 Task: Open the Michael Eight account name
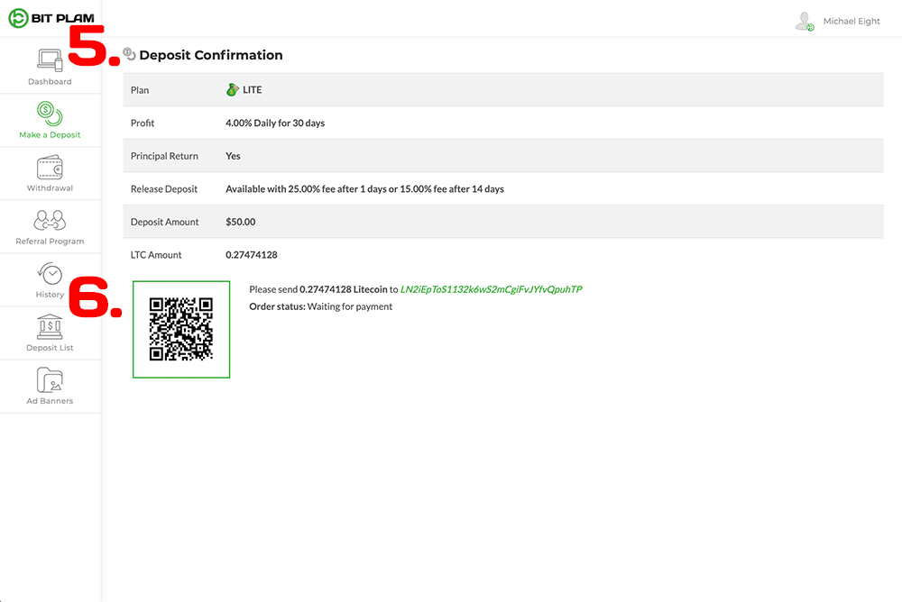(851, 22)
